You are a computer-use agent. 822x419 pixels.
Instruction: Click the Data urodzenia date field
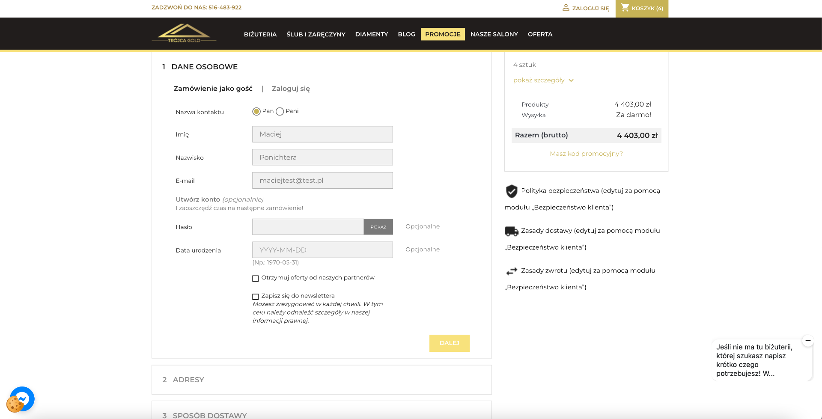(x=322, y=250)
